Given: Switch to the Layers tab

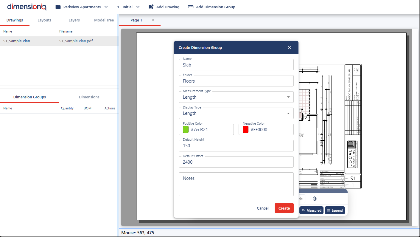Looking at the screenshot, I should pyautogui.click(x=74, y=20).
